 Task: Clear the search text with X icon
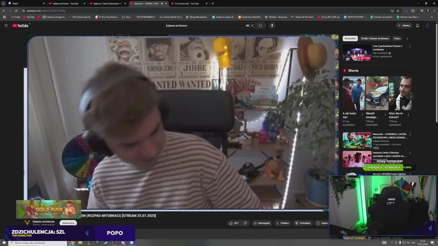(252, 26)
